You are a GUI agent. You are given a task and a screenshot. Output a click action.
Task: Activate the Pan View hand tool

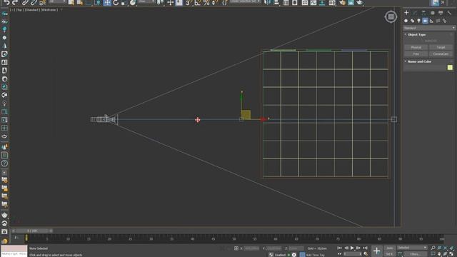[x=439, y=254]
